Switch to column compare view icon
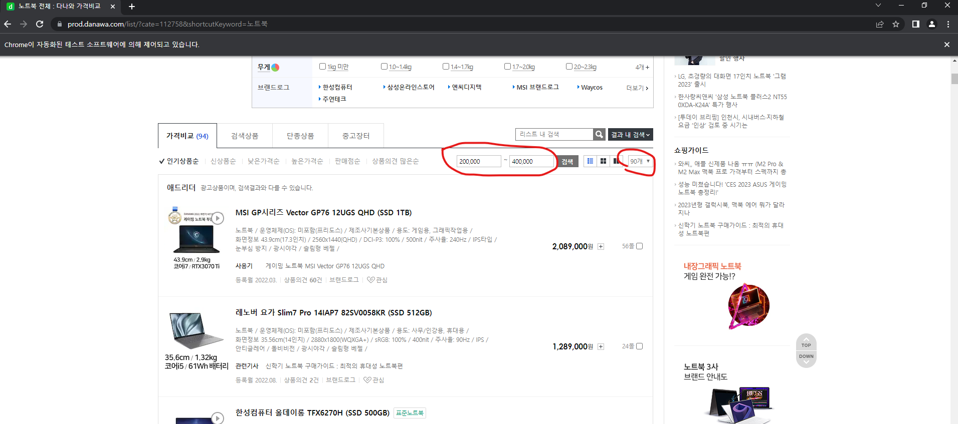 [x=616, y=161]
